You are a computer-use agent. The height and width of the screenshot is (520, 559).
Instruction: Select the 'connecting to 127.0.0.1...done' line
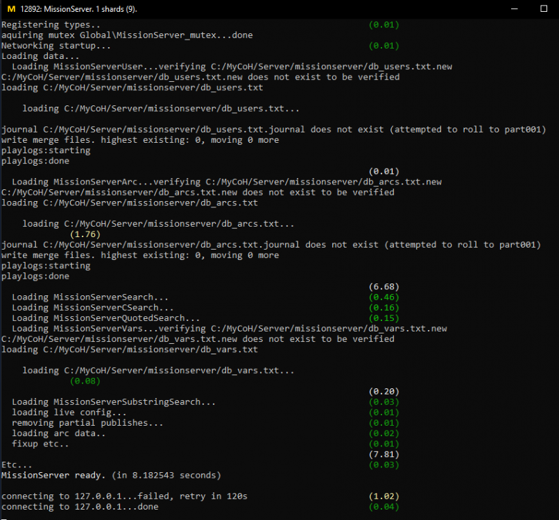click(80, 507)
